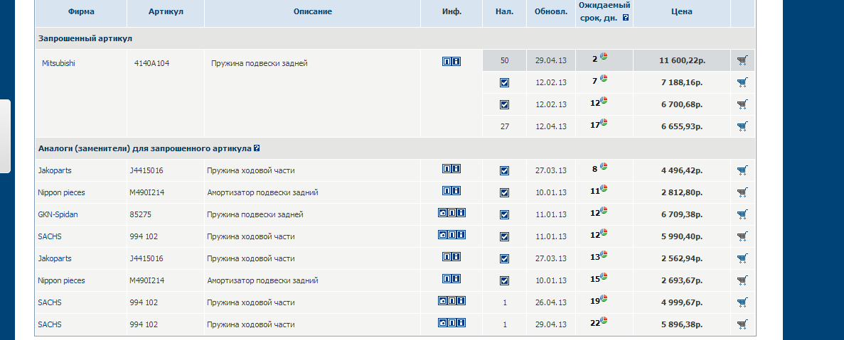Screen dimensions: 844x340
Task: Add the 4 496,42р. Jakoparts item to cart
Action: [742, 170]
